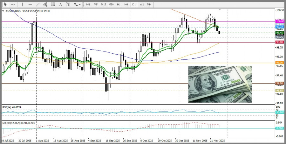Click the #USDX,Daily chart title text
286x144 pixels.
[13, 11]
